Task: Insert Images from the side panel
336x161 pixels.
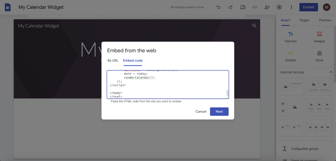Action: coord(319,37)
